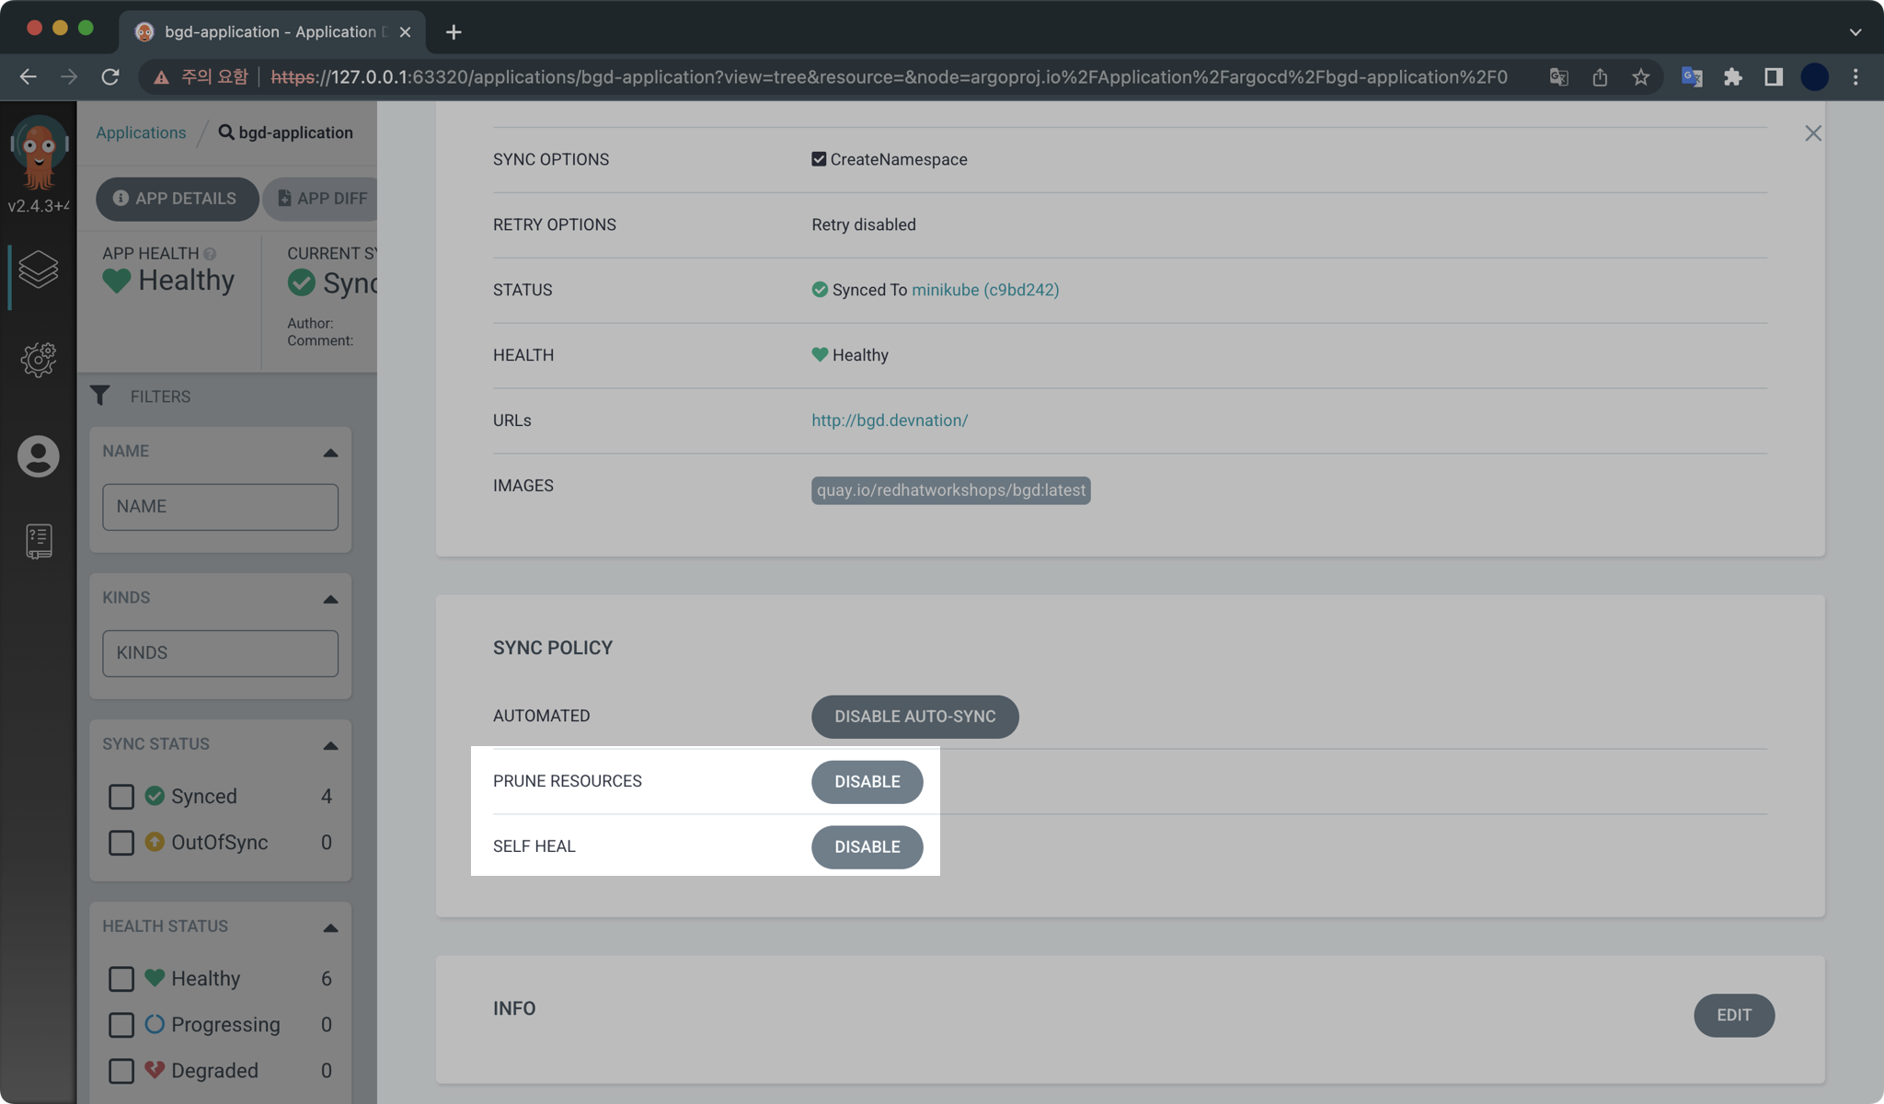The height and width of the screenshot is (1104, 1884).
Task: Open the Documentation icon in sidebar
Action: (x=38, y=541)
